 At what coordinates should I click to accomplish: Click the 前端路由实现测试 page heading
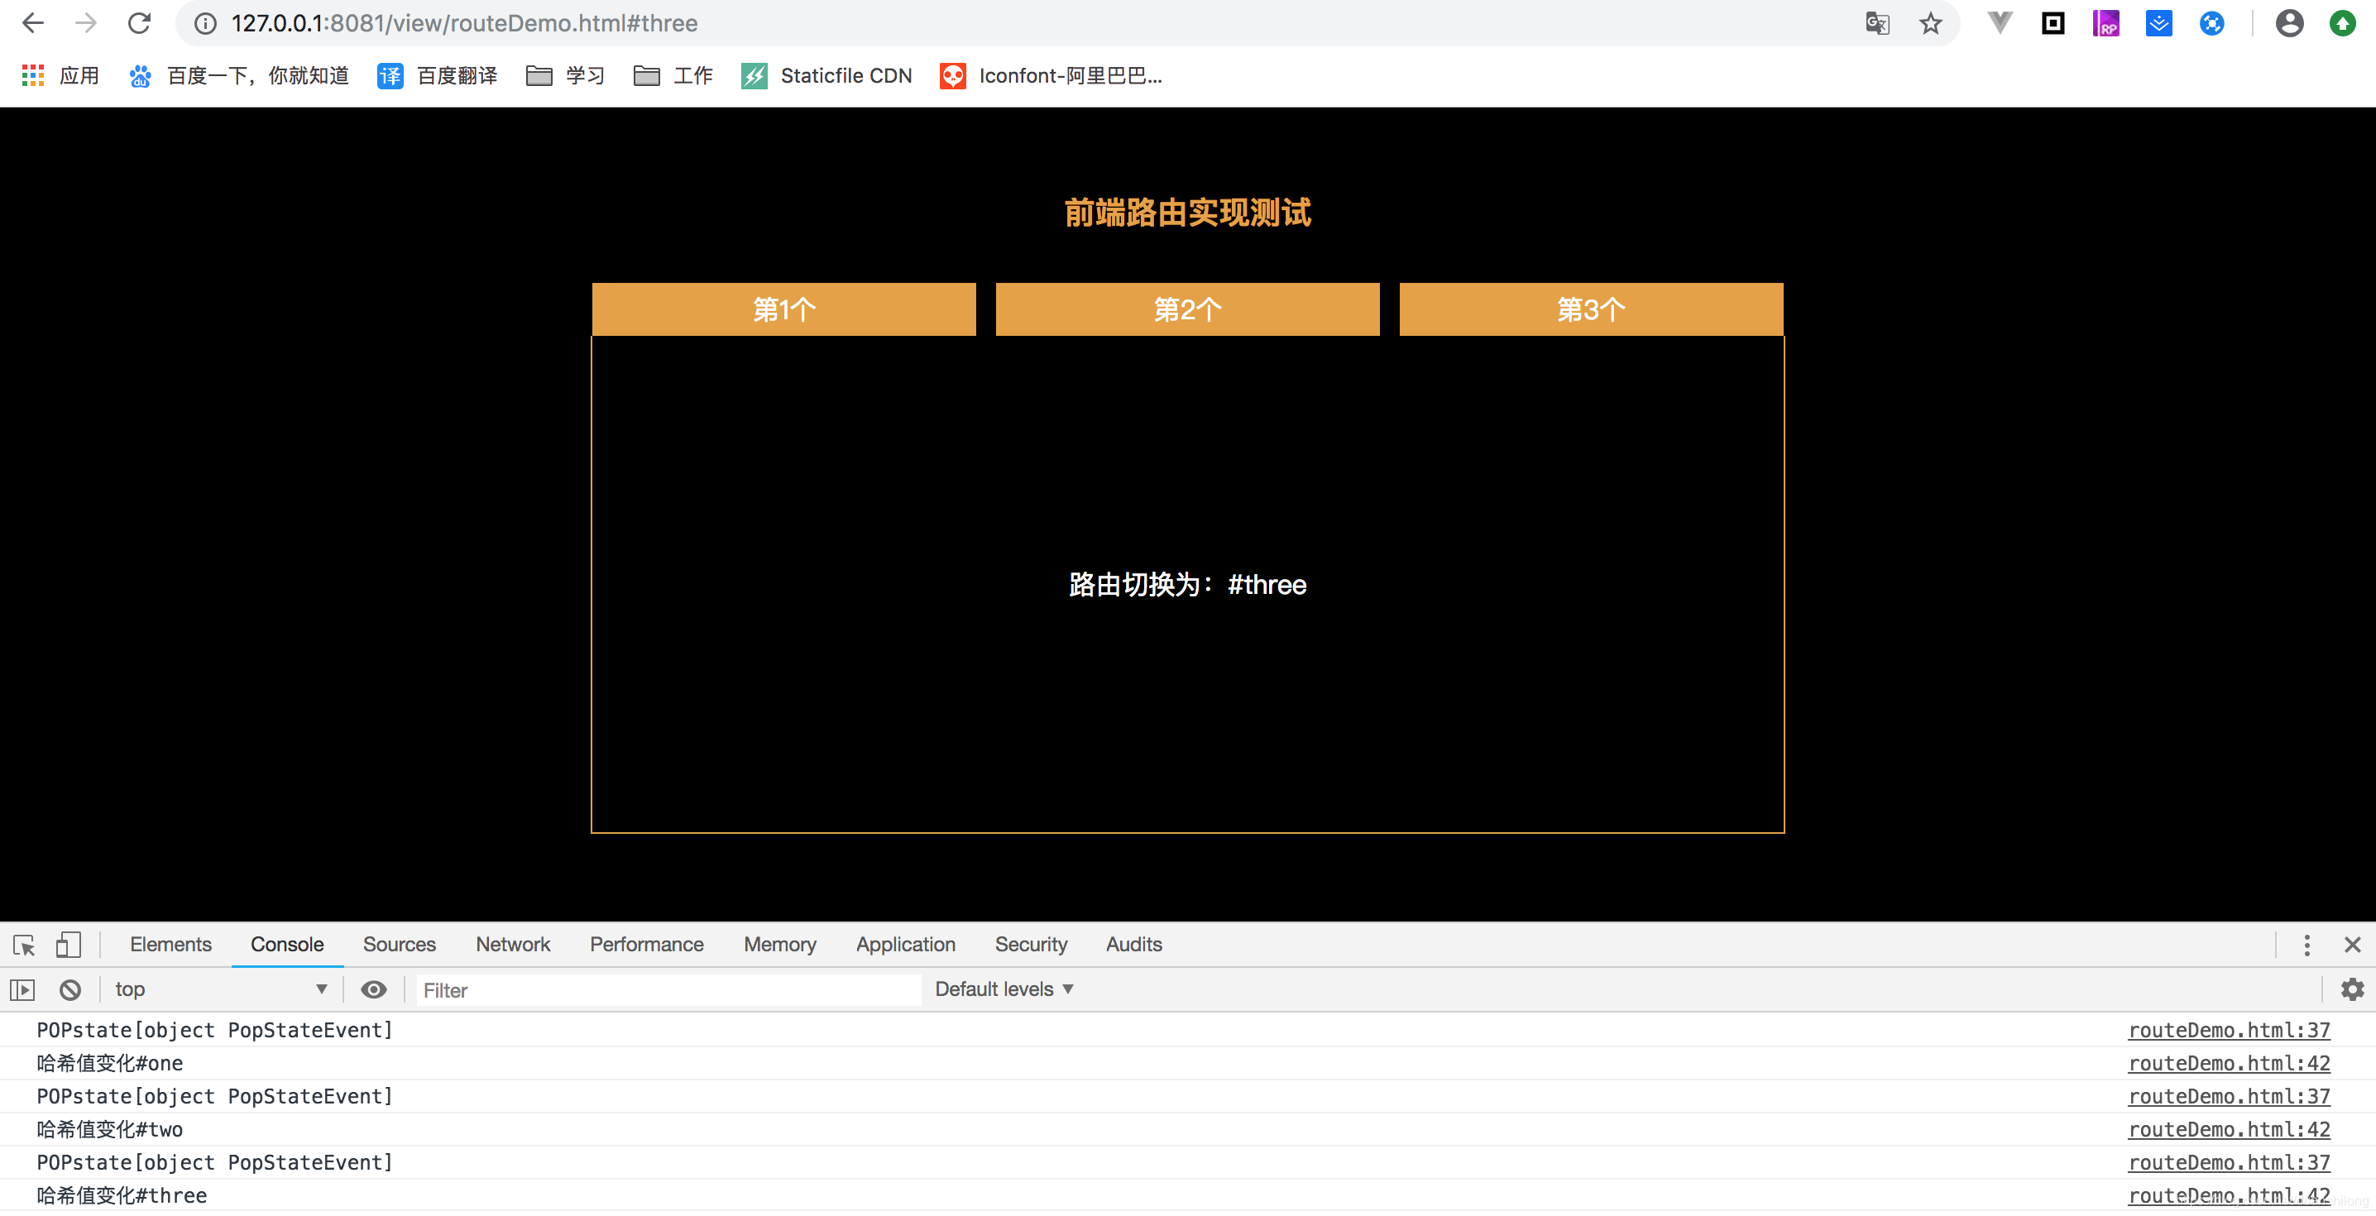pos(1188,213)
